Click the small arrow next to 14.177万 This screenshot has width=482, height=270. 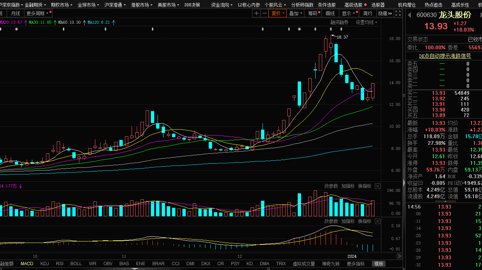(21, 186)
